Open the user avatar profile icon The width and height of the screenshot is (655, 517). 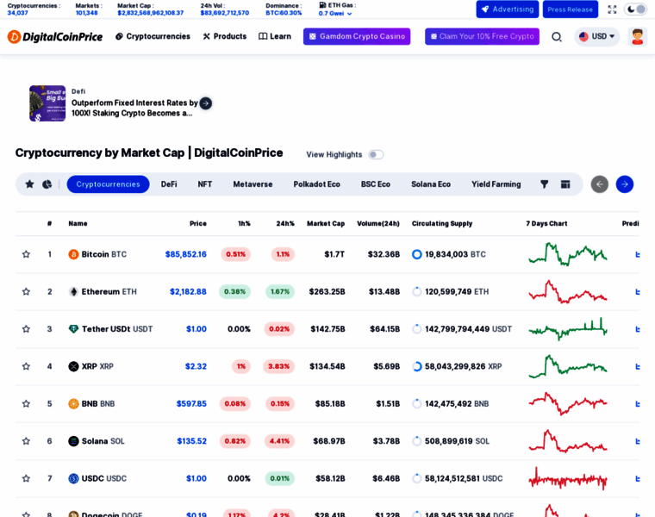637,37
